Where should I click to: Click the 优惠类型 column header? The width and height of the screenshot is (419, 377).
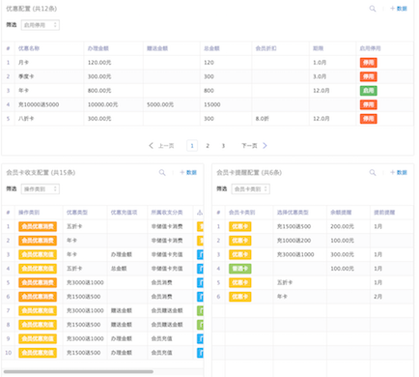[77, 213]
